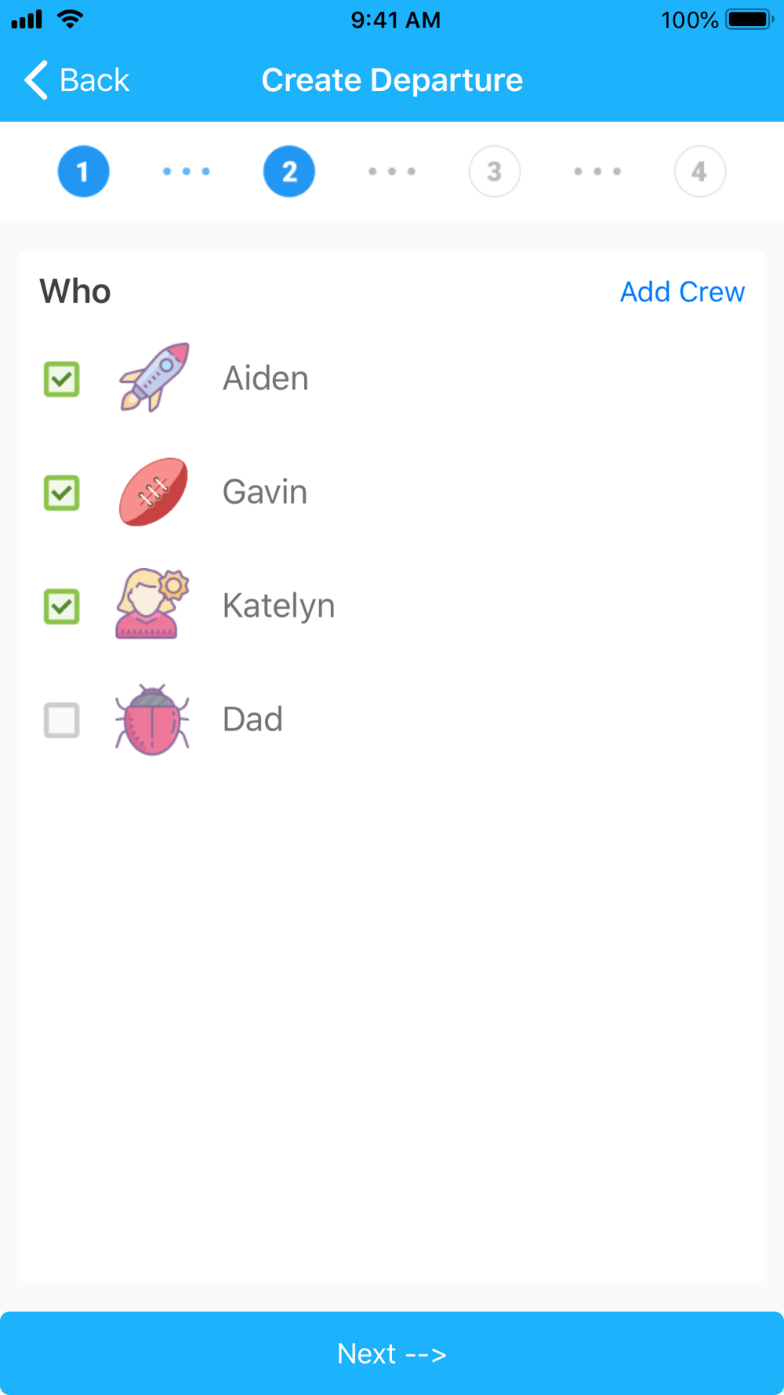The width and height of the screenshot is (784, 1395).
Task: Tap the back chevron arrow icon
Action: pyautogui.click(x=36, y=80)
